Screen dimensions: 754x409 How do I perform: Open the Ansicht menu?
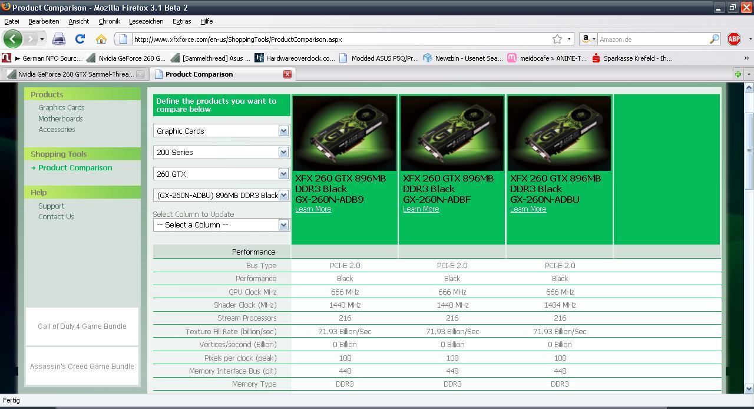click(78, 21)
